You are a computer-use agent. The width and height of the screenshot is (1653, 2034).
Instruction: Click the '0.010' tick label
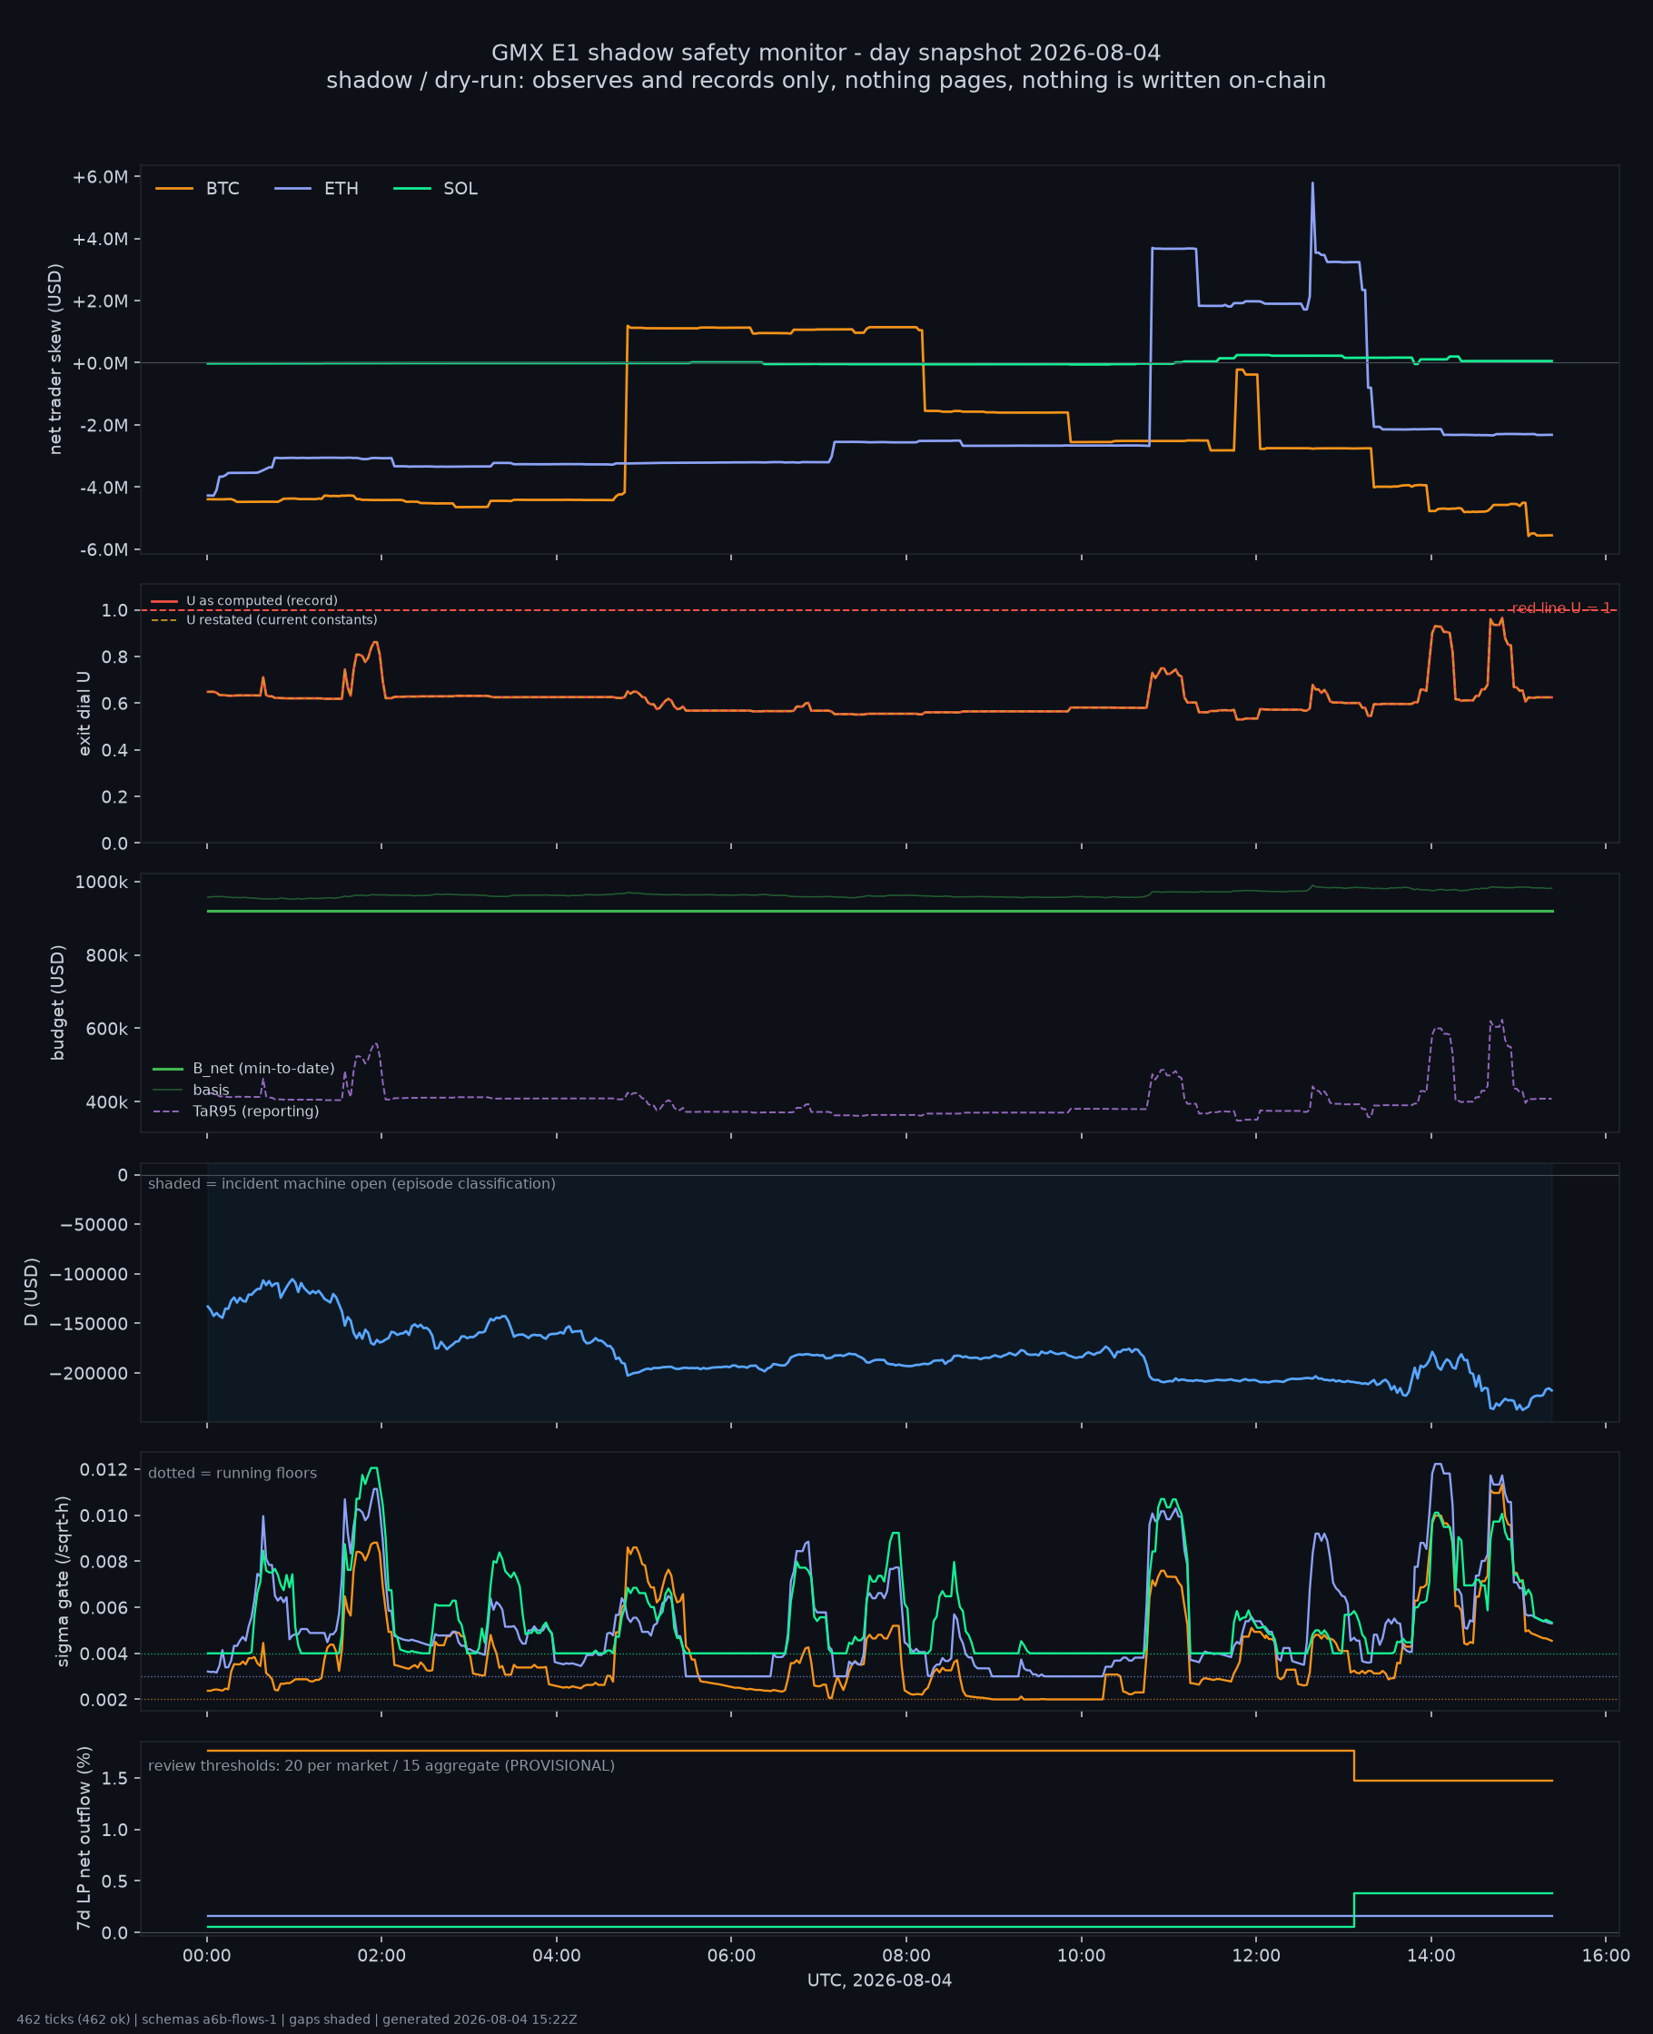(104, 1516)
